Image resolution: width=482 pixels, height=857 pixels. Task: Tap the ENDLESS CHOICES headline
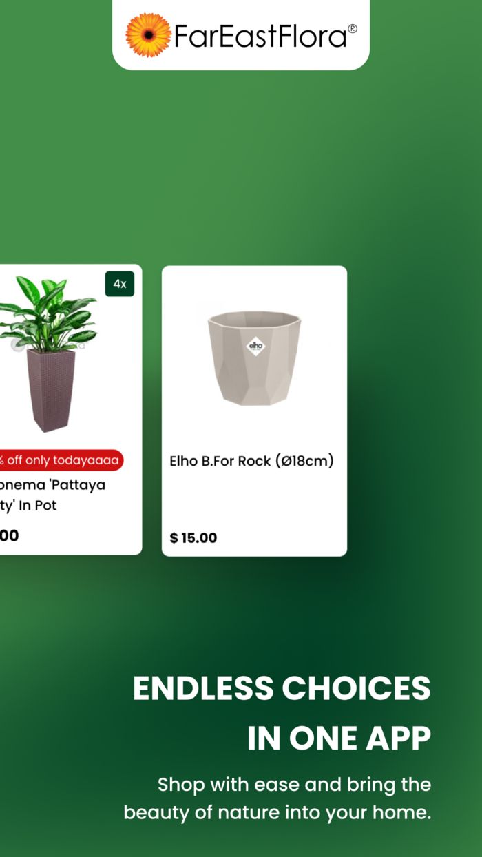tap(282, 688)
